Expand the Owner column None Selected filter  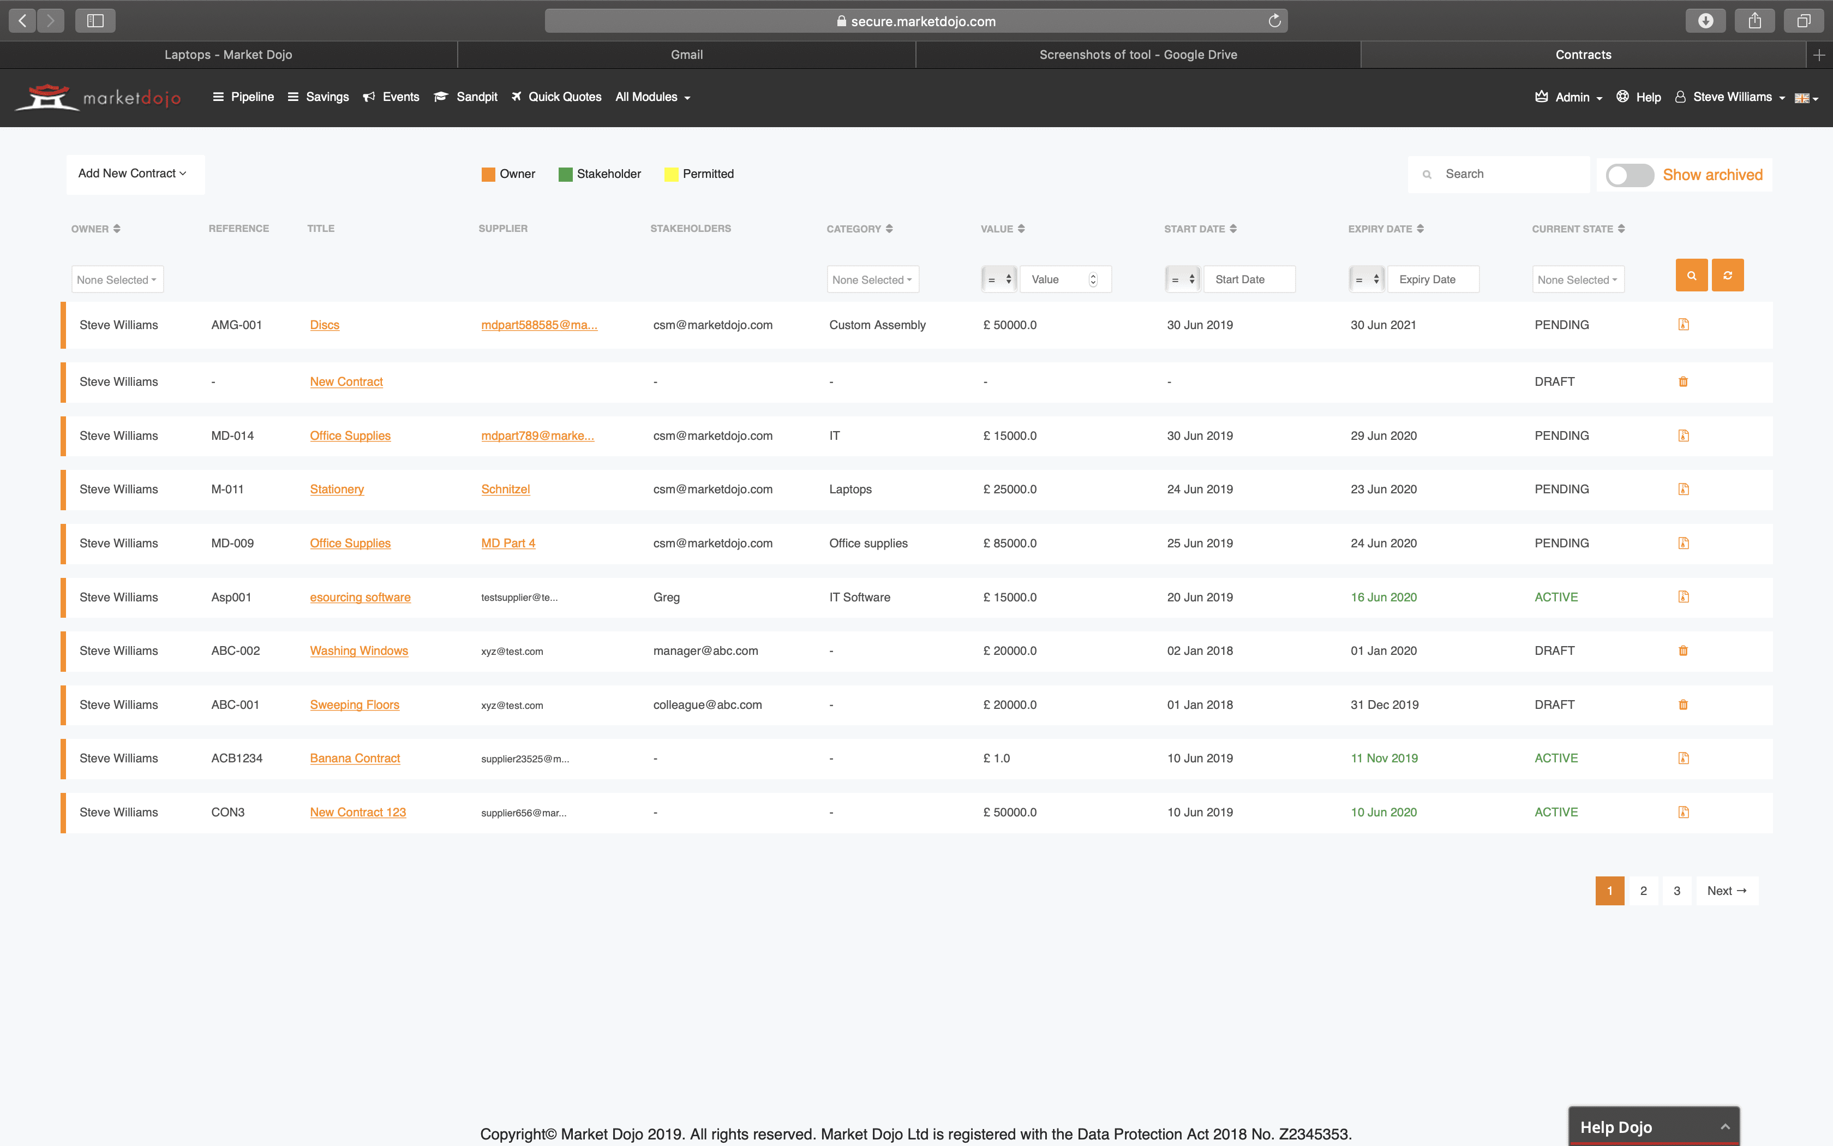click(x=117, y=279)
